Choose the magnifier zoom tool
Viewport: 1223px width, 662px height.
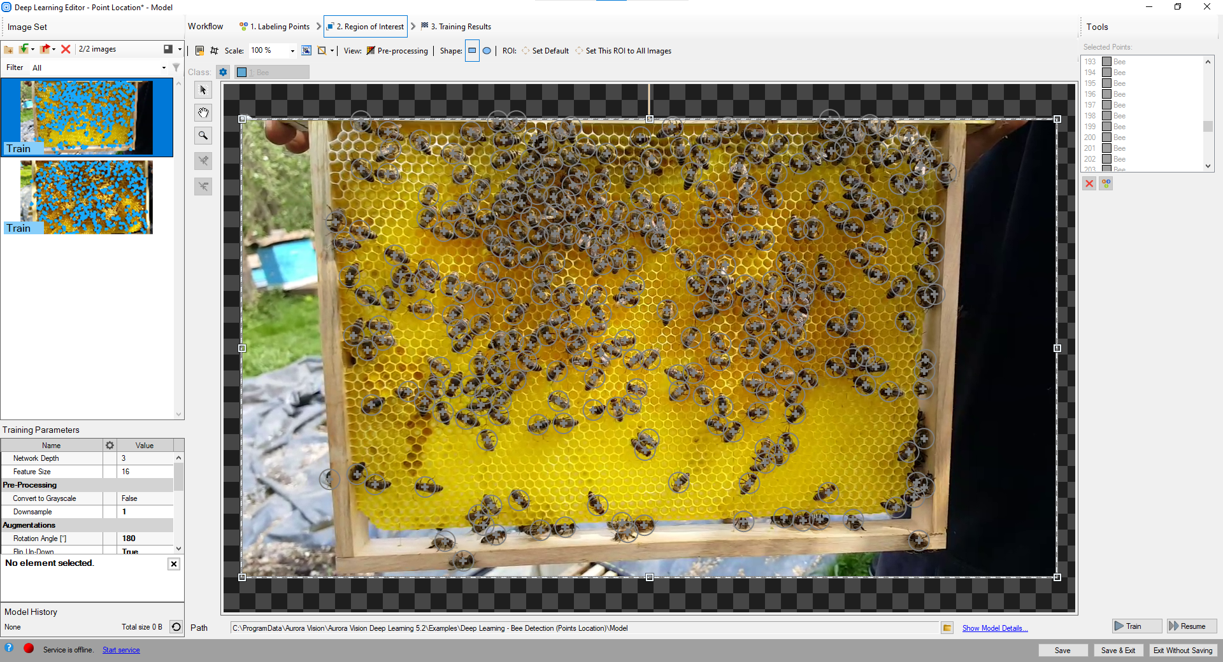tap(203, 136)
